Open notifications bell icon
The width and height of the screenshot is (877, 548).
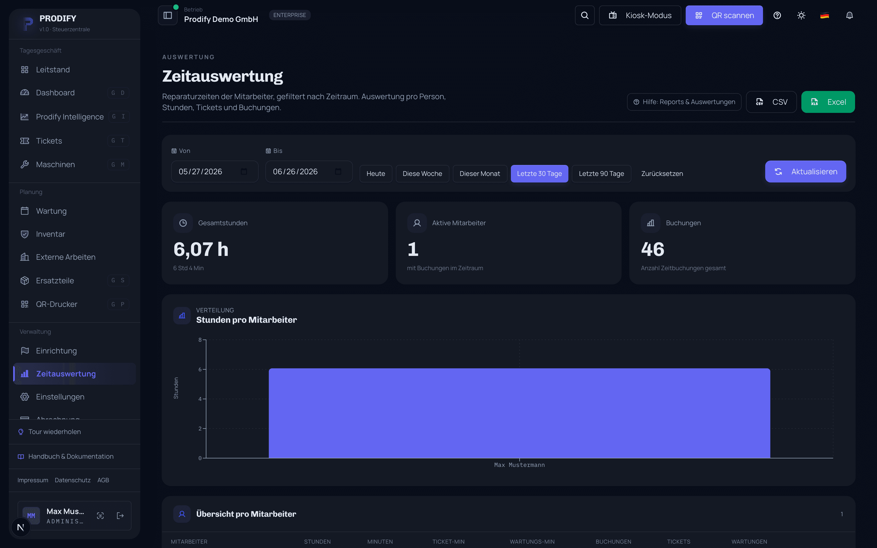coord(850,15)
